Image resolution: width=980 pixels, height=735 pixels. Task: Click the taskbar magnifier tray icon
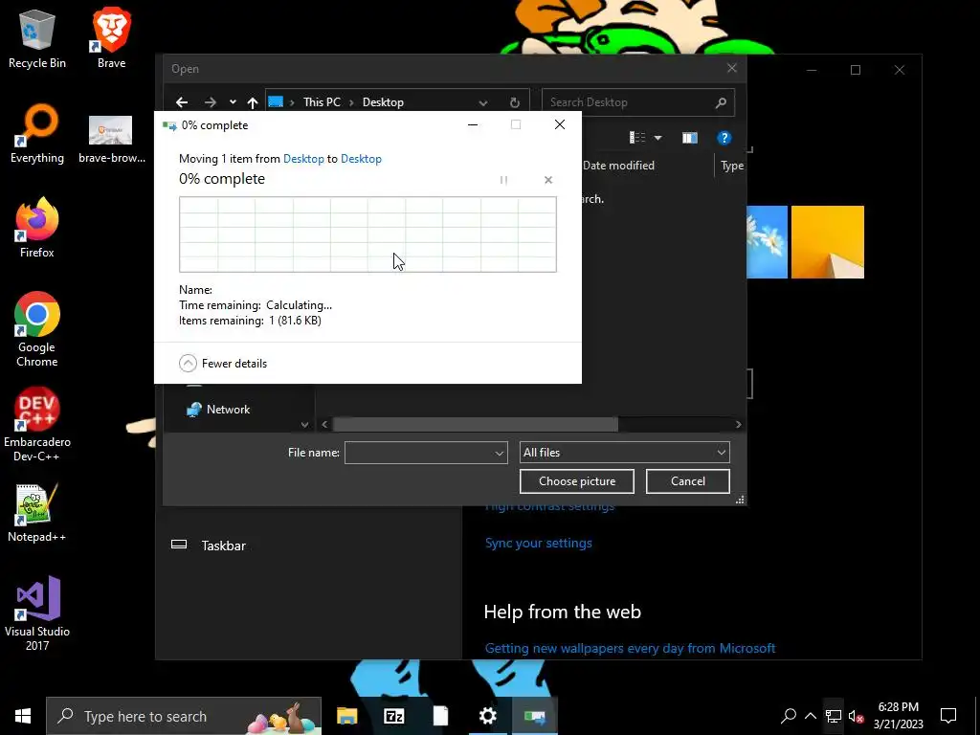pos(789,716)
